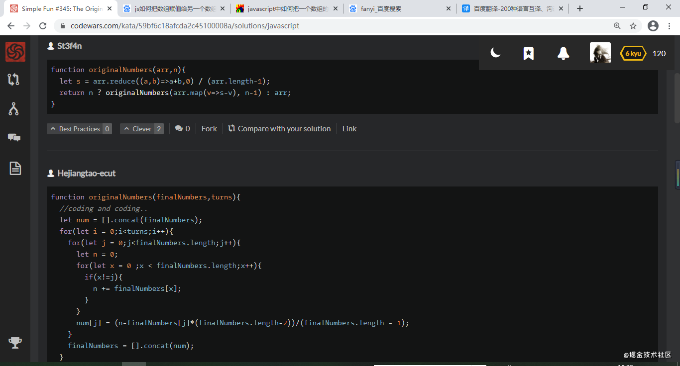Open the docs page icon in the sidebar
680x366 pixels.
(x=15, y=168)
